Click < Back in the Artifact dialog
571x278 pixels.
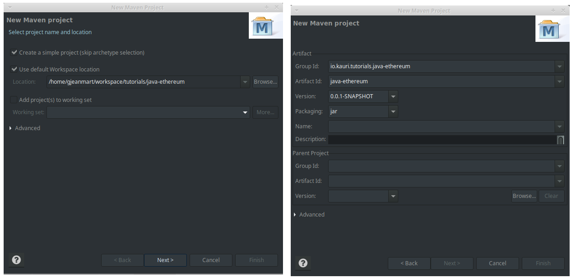pyautogui.click(x=409, y=263)
